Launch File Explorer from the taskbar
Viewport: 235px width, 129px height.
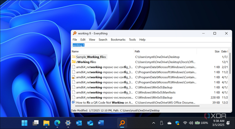point(46,123)
